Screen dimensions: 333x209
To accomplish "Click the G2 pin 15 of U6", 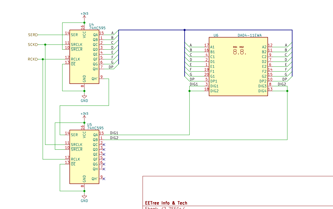I will click(270, 76).
